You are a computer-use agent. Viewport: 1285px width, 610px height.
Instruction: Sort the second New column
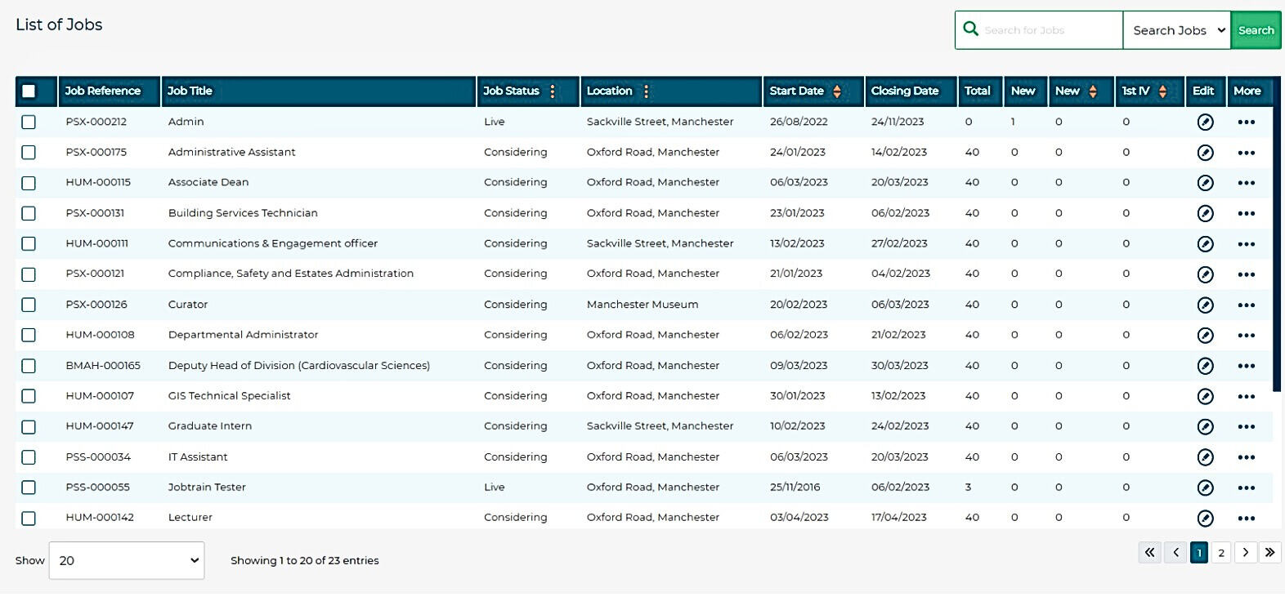click(x=1093, y=91)
